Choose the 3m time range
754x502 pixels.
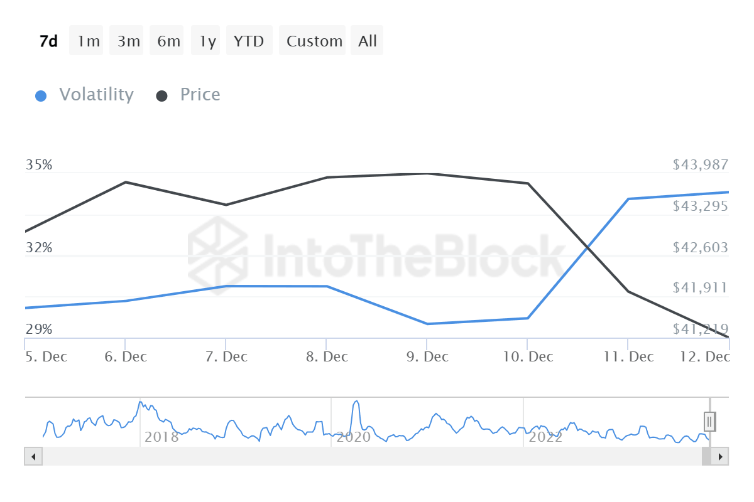(129, 41)
